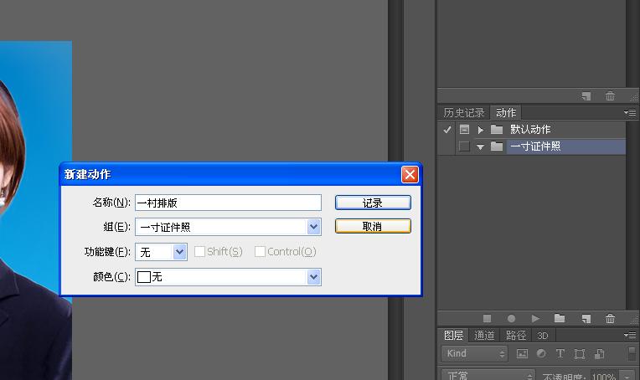This screenshot has width=640, height=380.
Task: Open the 功能键(F) dropdown
Action: [179, 252]
